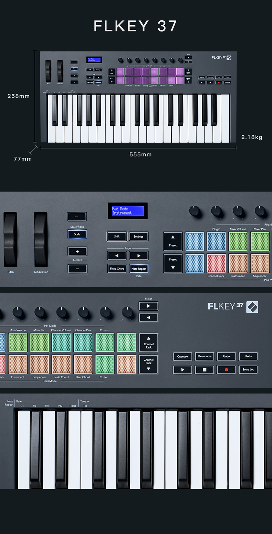The width and height of the screenshot is (272, 534).
Task: Click the Preset up-arrow button in the close-up
Action: click(x=173, y=241)
